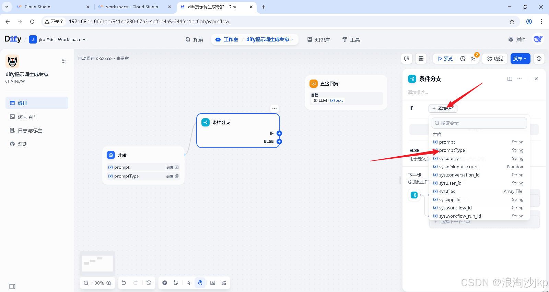Open ENV environment variables panel
The height and width of the screenshot is (292, 549).
click(421, 59)
